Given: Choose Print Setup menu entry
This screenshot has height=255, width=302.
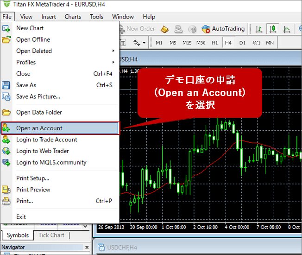Looking at the screenshot, I should 60,178.
